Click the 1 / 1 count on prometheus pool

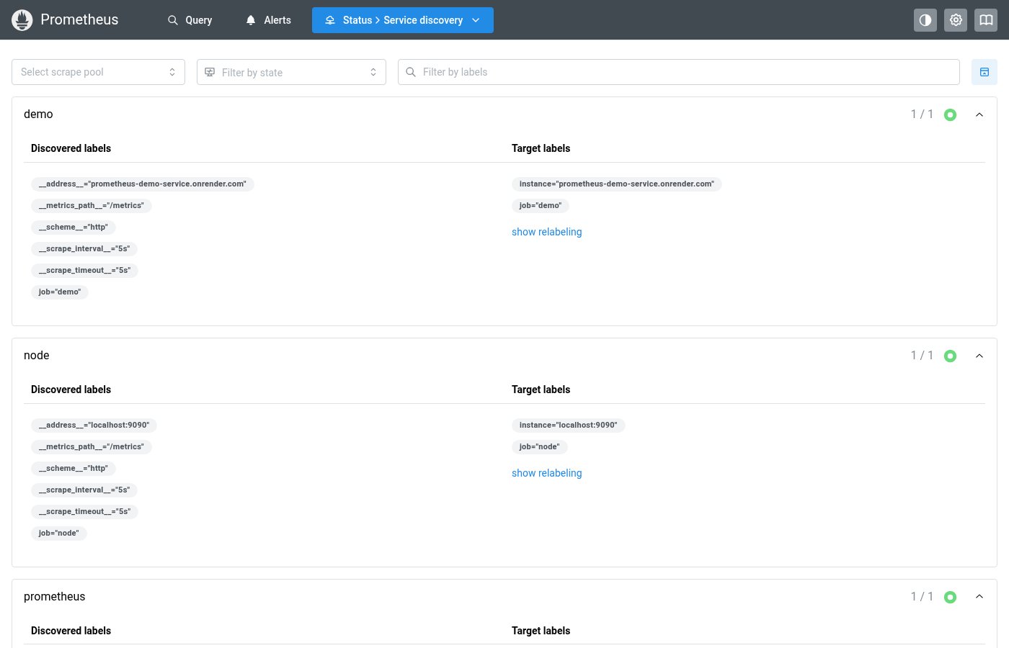[922, 597]
